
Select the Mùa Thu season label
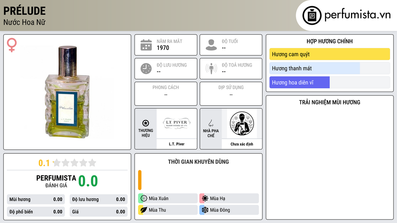157,210
